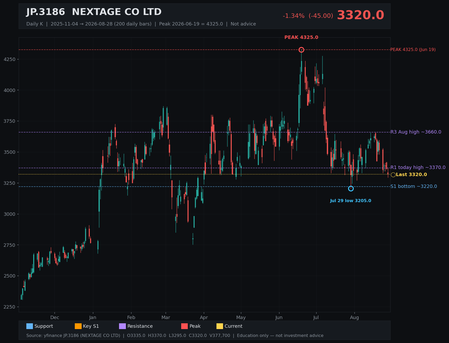Click the 'PEAK 4325.0 (Jun 19)' line label
Screen dimensions: 449x343
413,50
